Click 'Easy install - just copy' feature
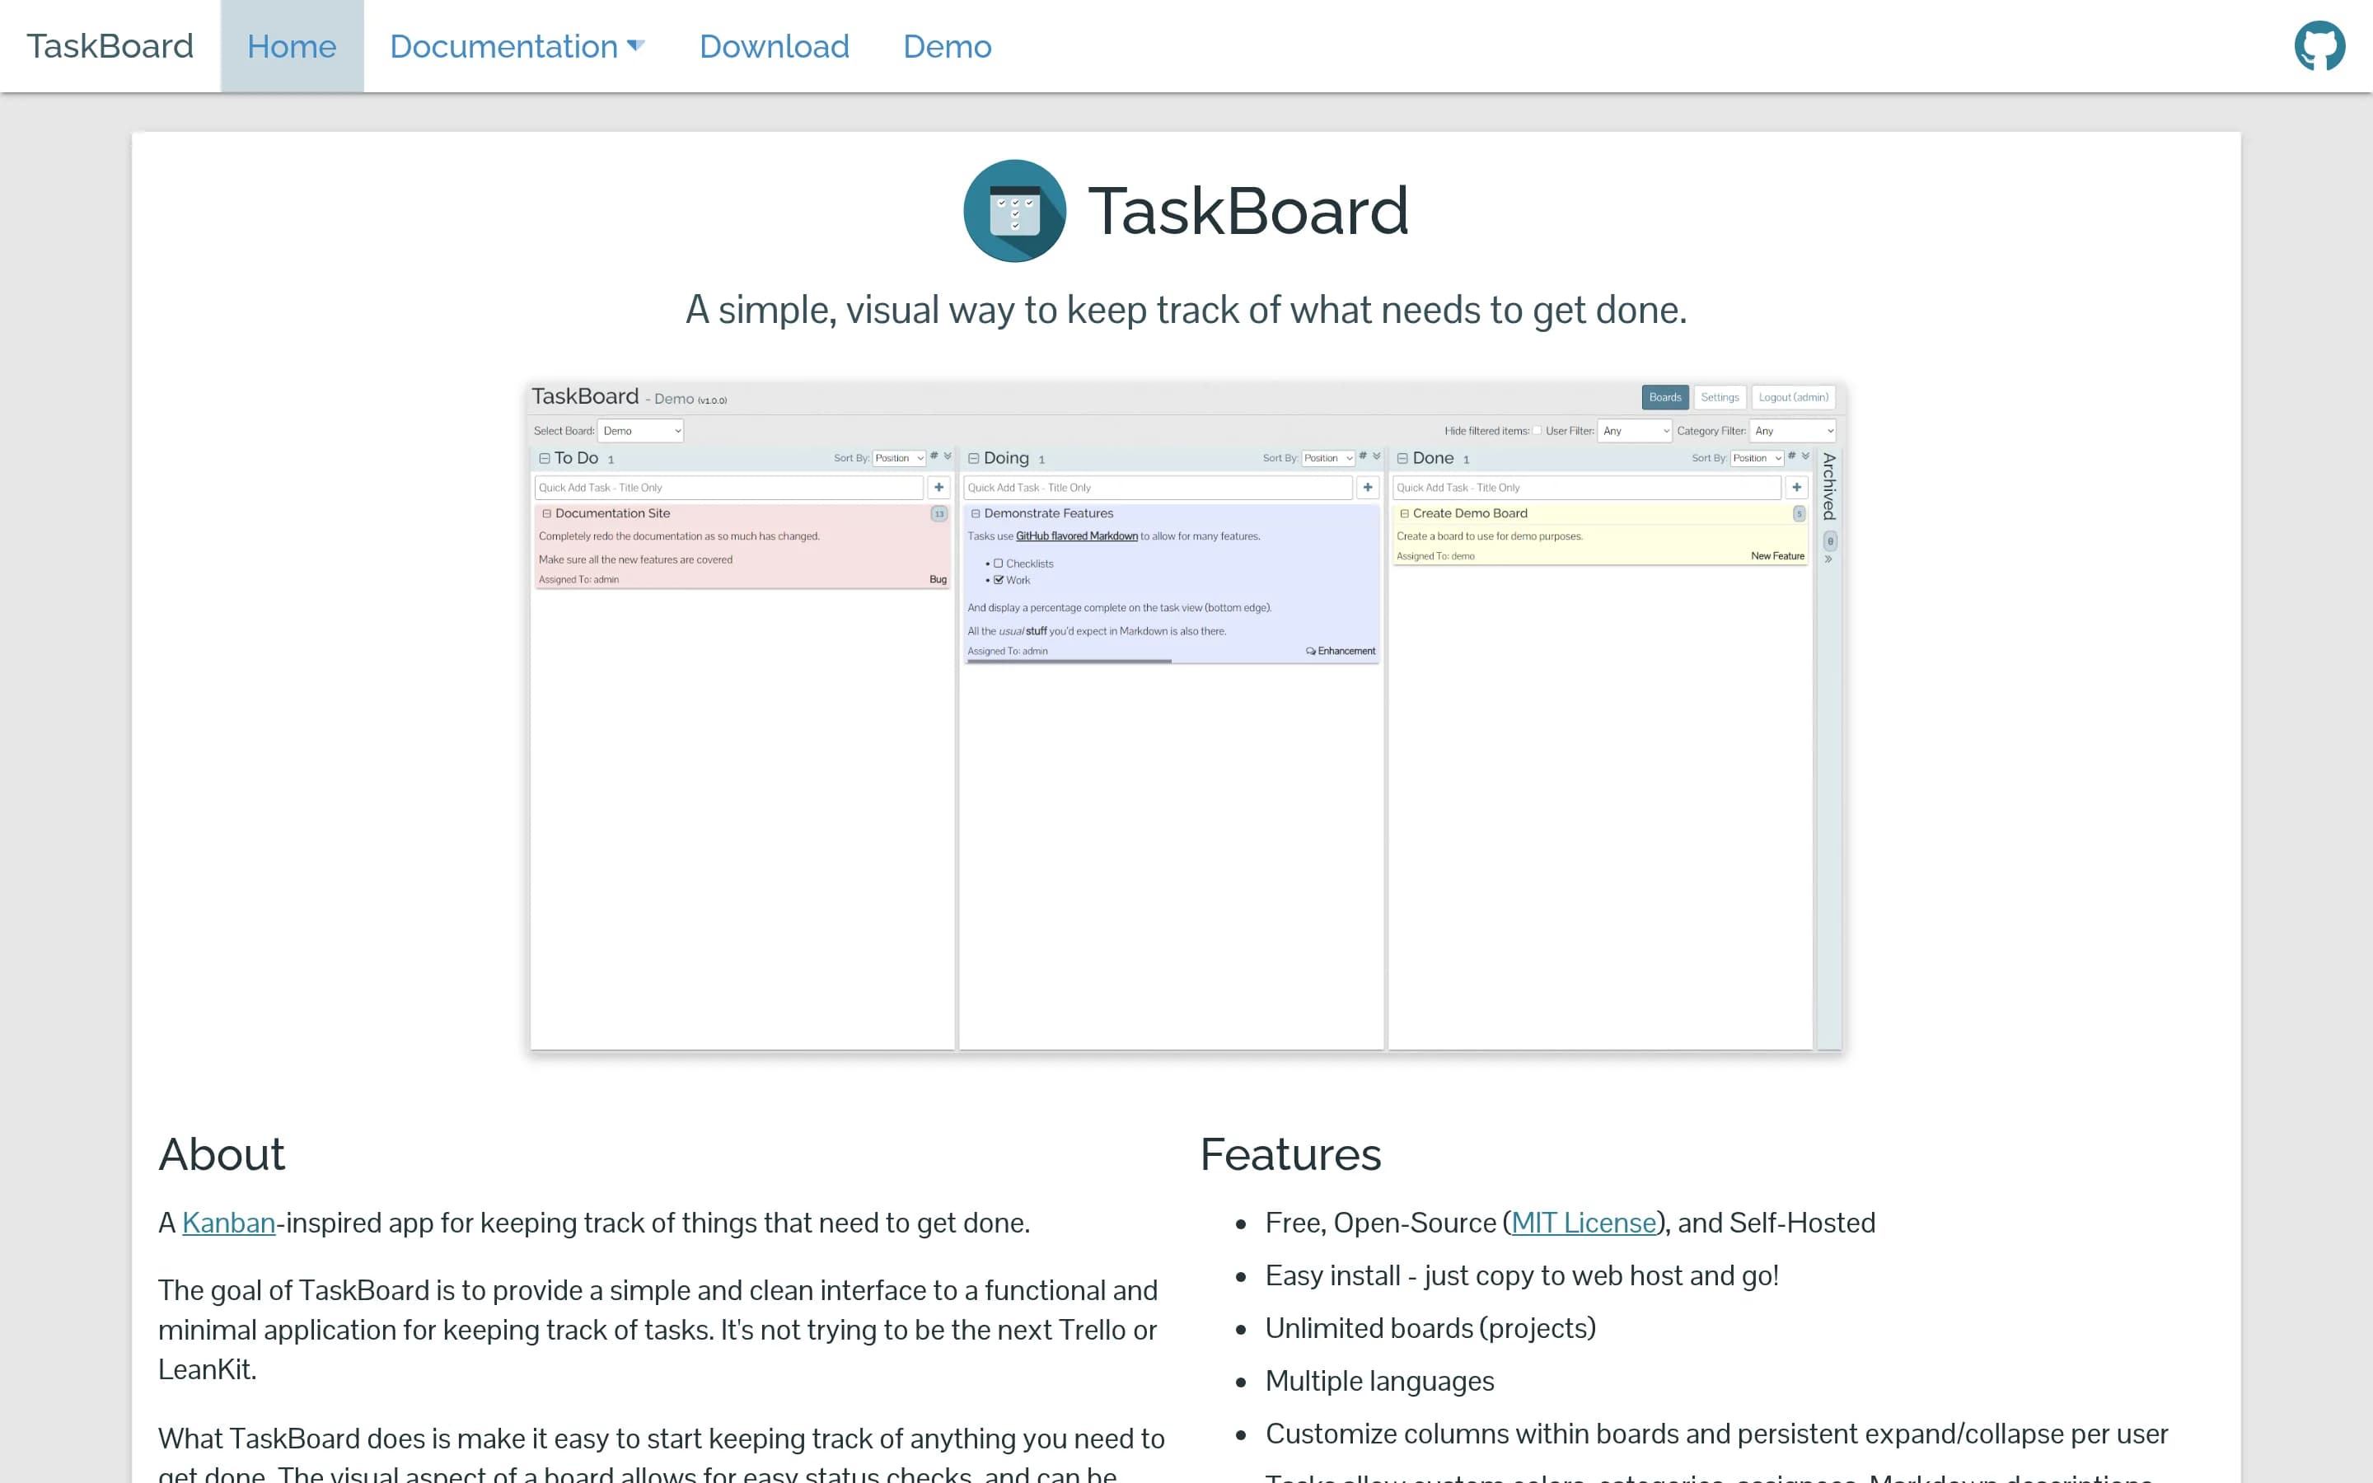Image resolution: width=2373 pixels, height=1483 pixels. coord(1522,1276)
